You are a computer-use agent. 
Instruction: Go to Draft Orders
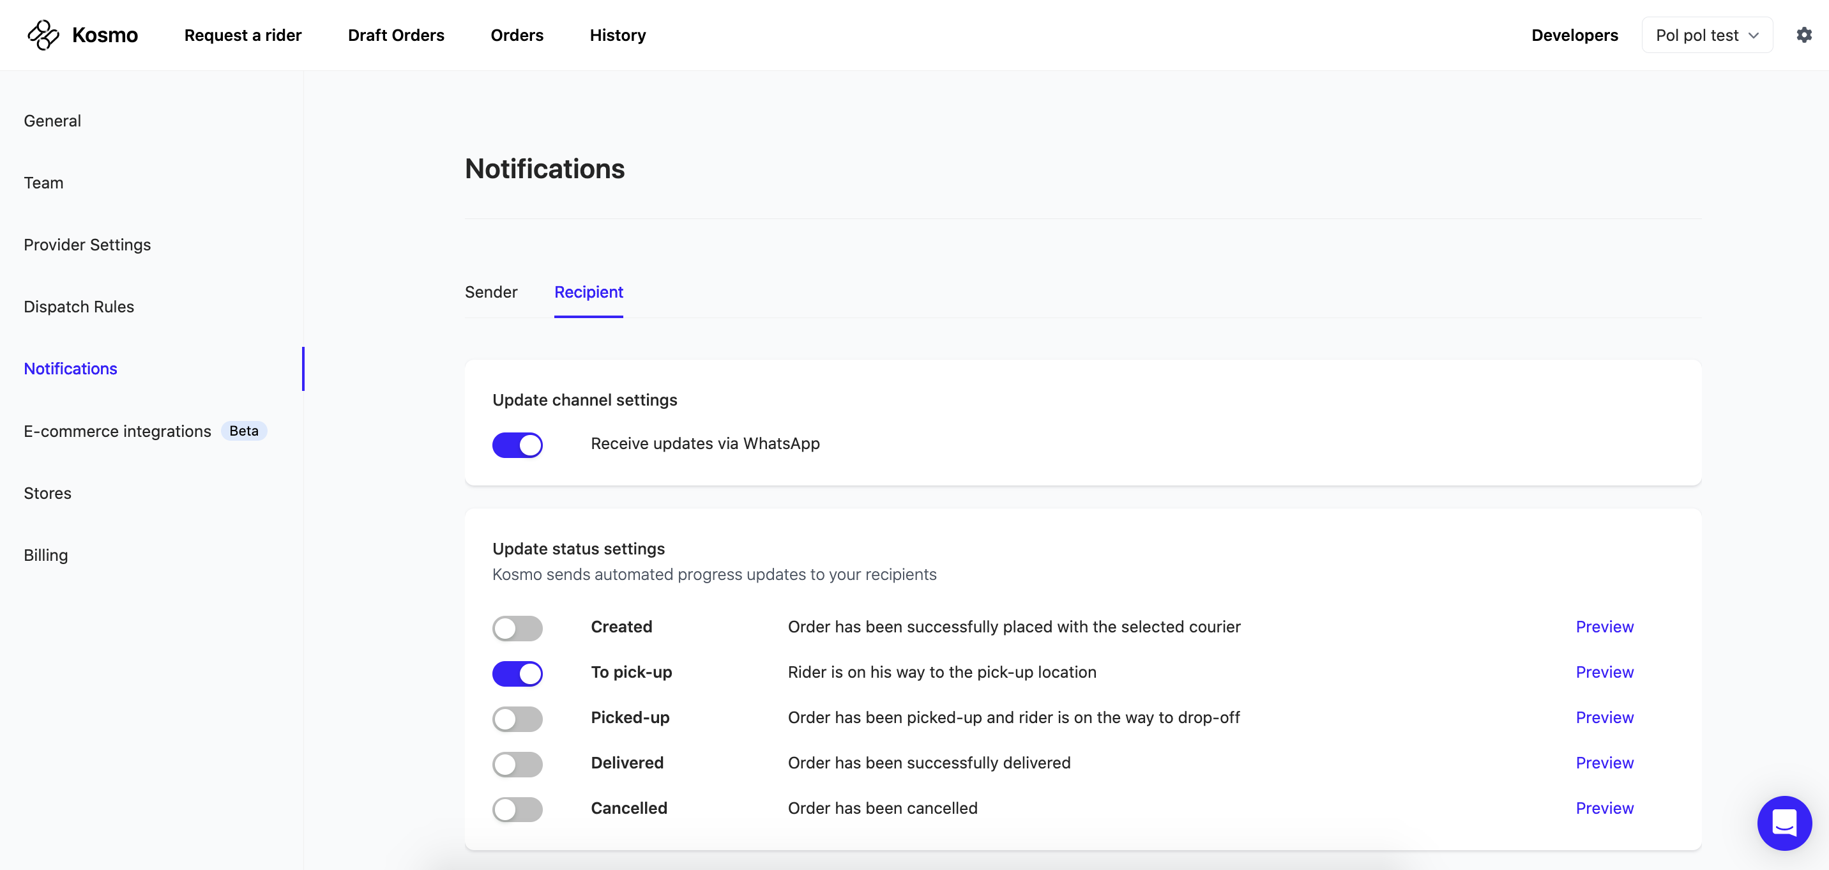[395, 34]
